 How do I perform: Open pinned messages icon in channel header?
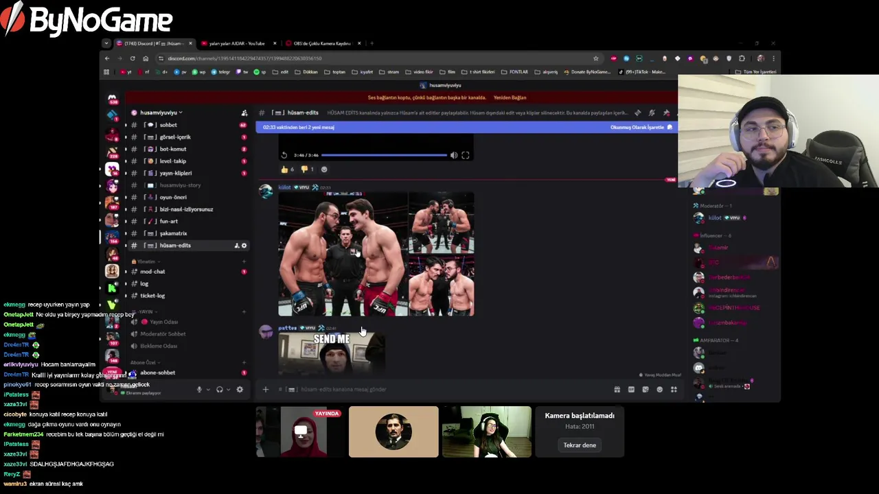pos(665,113)
